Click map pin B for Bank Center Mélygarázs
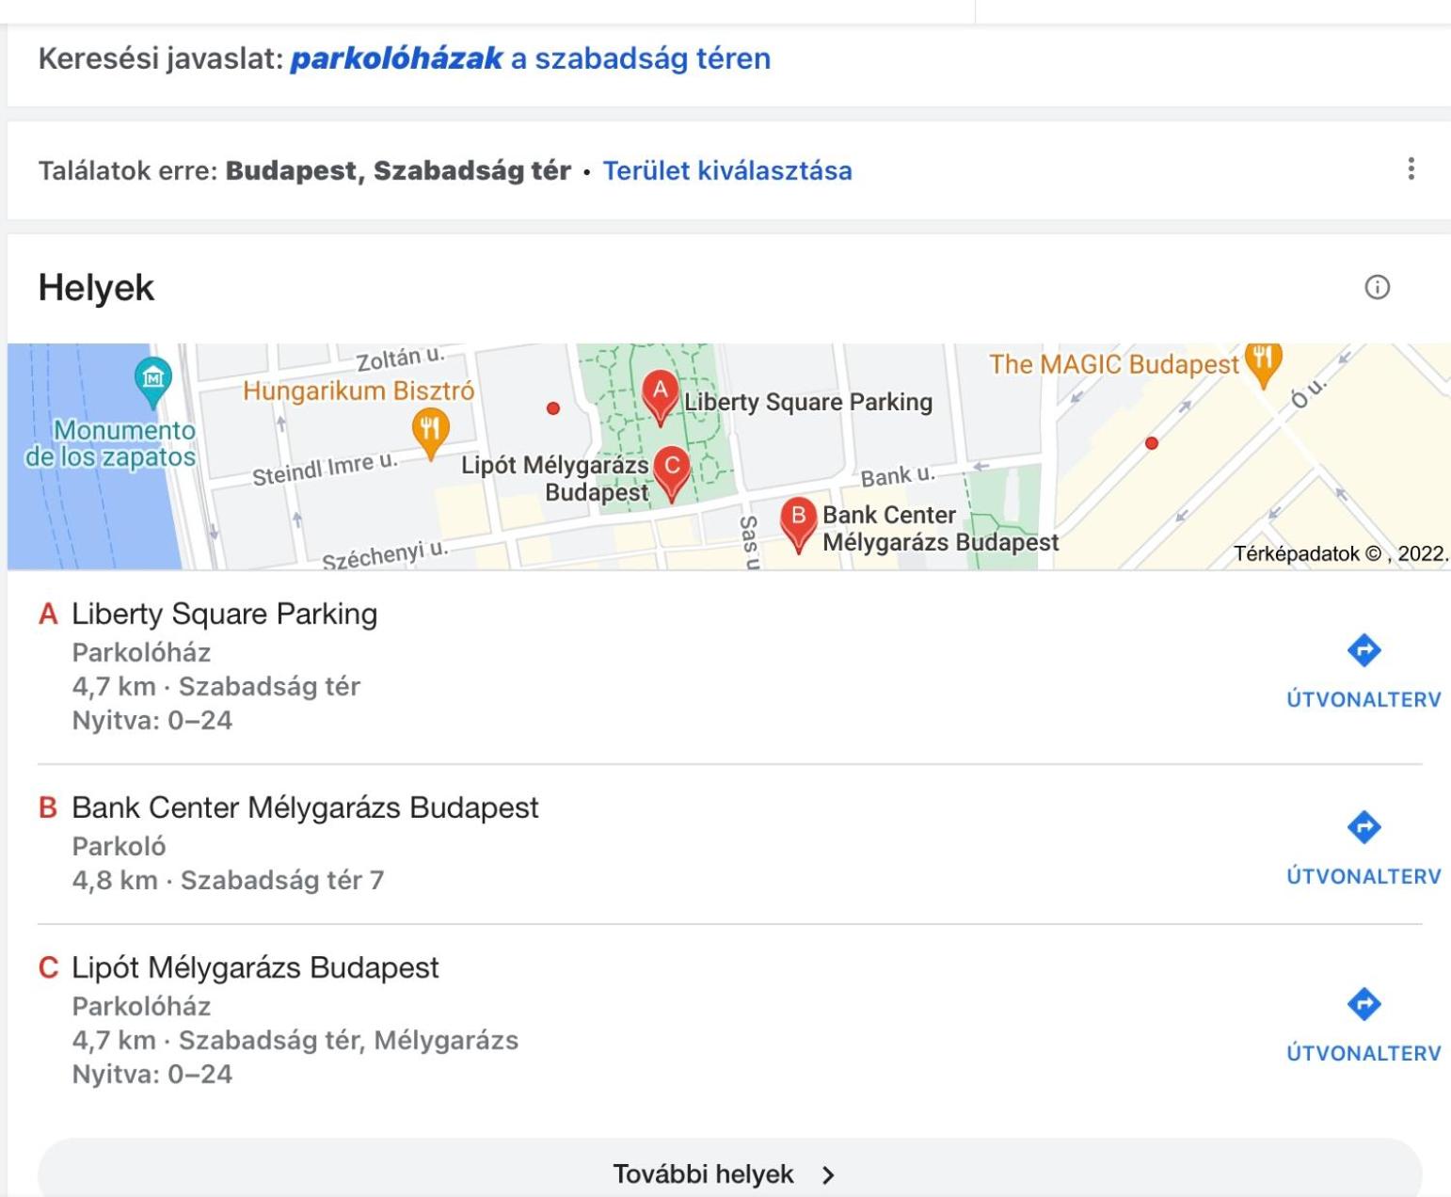This screenshot has width=1451, height=1197. click(x=799, y=522)
